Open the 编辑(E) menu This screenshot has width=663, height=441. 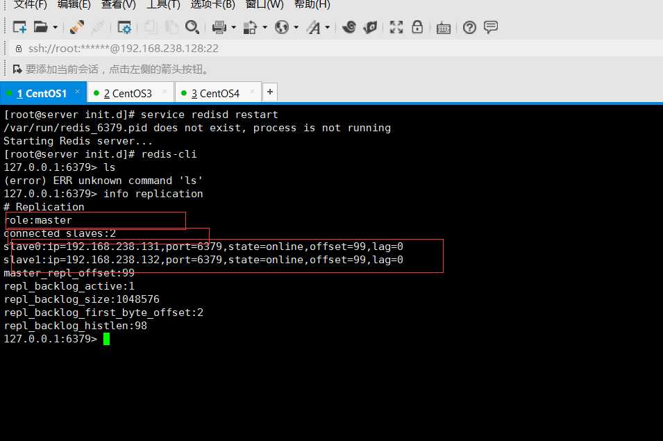point(74,4)
